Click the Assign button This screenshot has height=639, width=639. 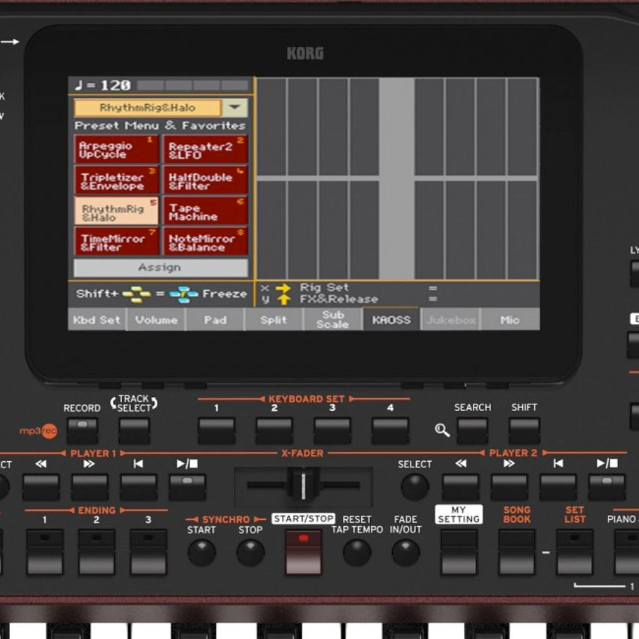point(161,267)
